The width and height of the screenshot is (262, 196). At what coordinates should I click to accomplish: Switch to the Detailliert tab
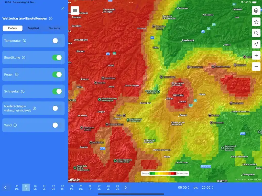(34, 28)
